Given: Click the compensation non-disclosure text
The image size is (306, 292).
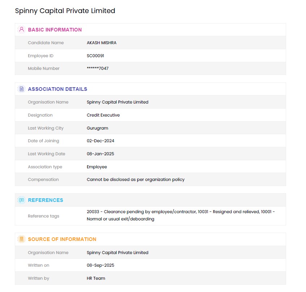Looking at the screenshot, I should click(135, 179).
